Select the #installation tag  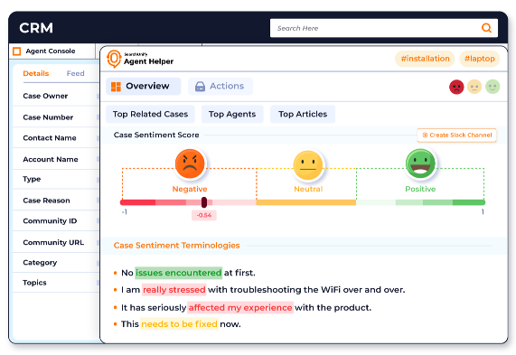(x=425, y=59)
